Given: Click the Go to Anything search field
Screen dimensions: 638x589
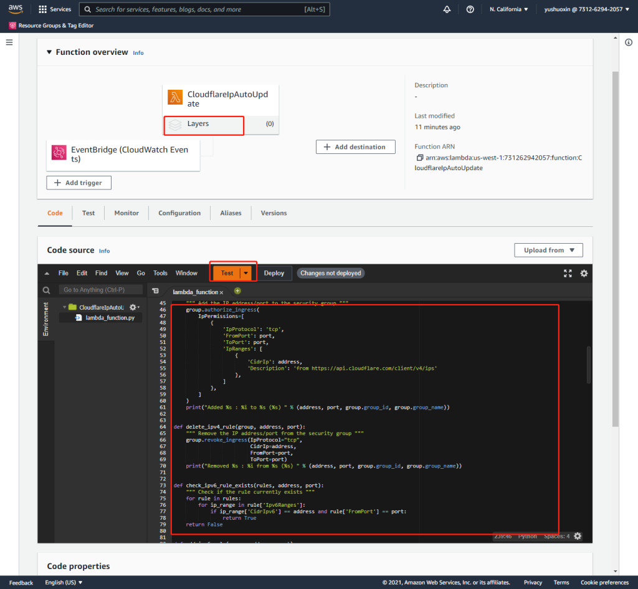Looking at the screenshot, I should pyautogui.click(x=100, y=290).
